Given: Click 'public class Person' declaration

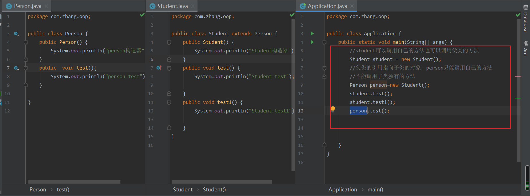Looking at the screenshot, I should click(x=55, y=33).
